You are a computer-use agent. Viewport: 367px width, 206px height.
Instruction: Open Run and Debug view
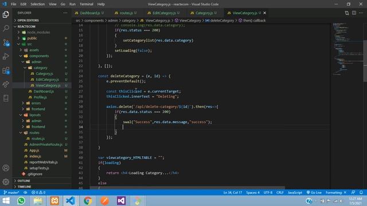(6, 56)
